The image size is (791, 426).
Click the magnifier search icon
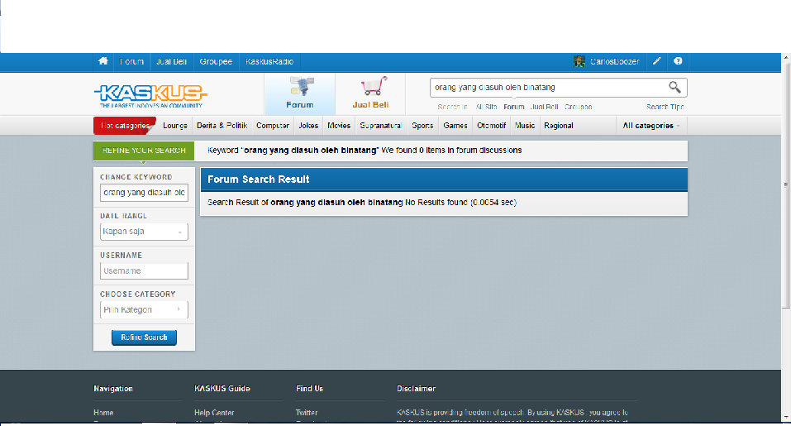[674, 88]
